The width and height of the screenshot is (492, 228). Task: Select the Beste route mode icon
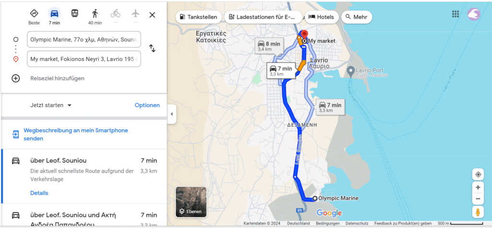[34, 17]
